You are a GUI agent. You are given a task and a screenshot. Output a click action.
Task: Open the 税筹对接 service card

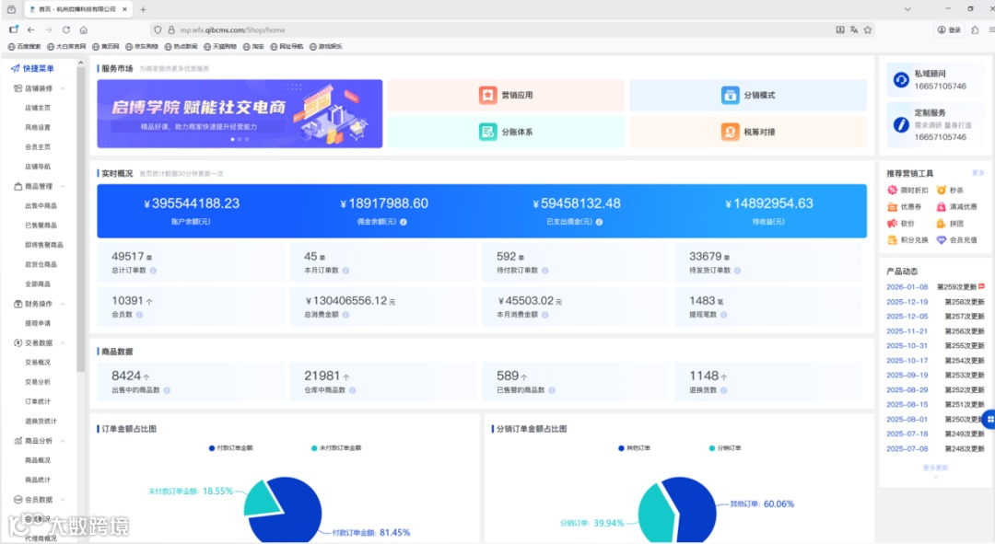pyautogui.click(x=748, y=132)
